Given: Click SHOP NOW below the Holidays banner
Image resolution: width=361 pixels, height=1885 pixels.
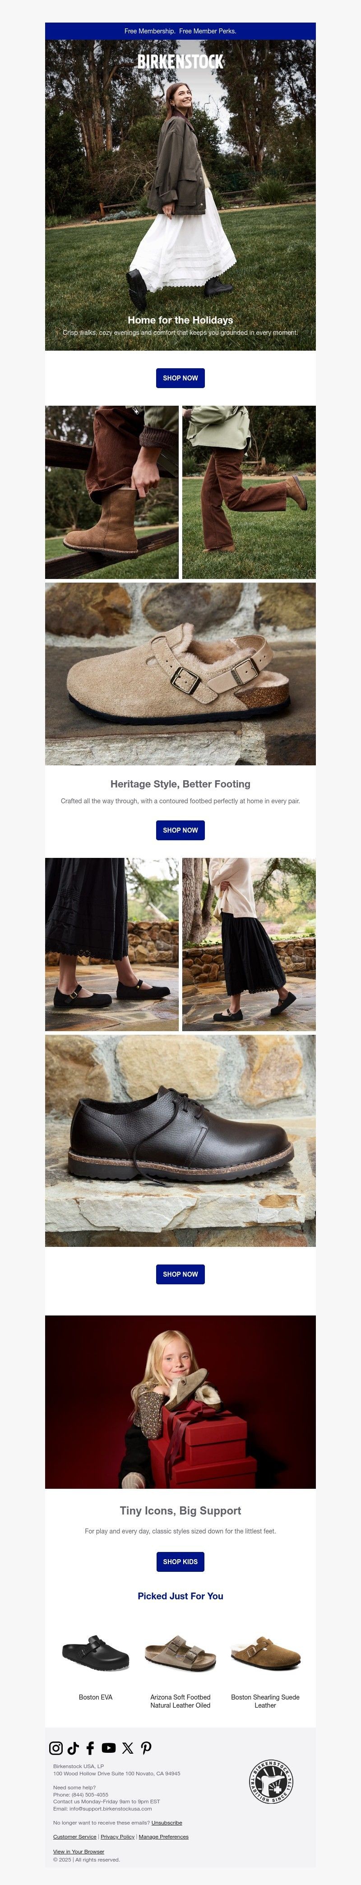Looking at the screenshot, I should pos(180,378).
